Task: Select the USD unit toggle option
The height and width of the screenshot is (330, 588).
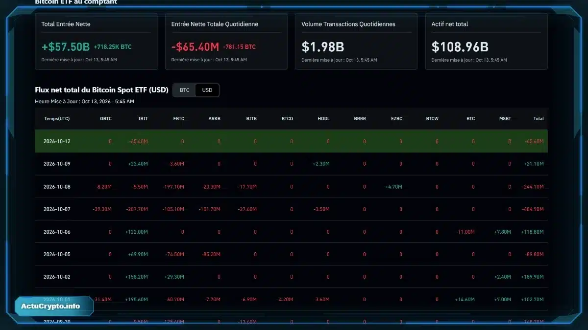Action: point(207,90)
